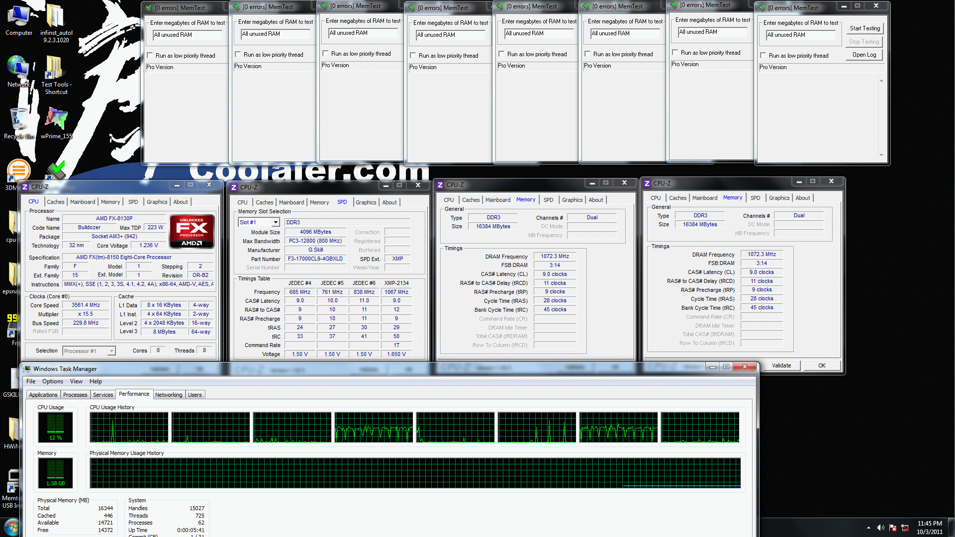Select the green checkmark chip shortcut on desktop
Screen dimensions: 955x537
pyautogui.click(x=56, y=170)
